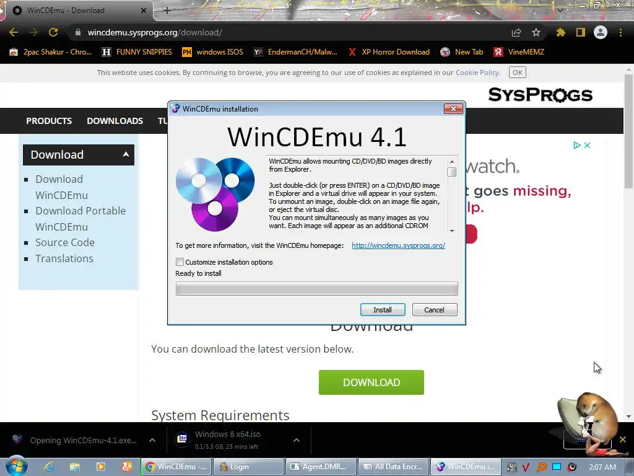This screenshot has width=634, height=476.
Task: Switch to WinCDEmu installer taskbar button
Action: tap(466, 467)
